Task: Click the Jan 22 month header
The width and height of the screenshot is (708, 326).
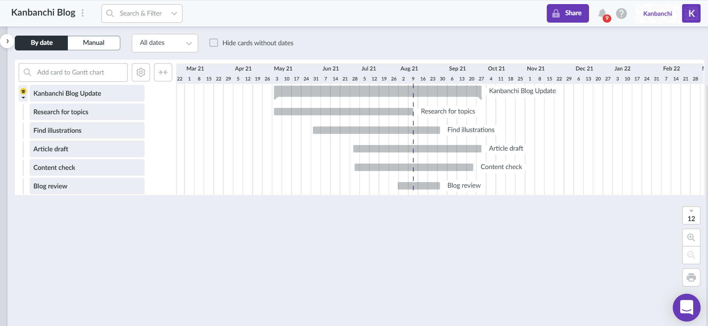Action: coord(622,69)
